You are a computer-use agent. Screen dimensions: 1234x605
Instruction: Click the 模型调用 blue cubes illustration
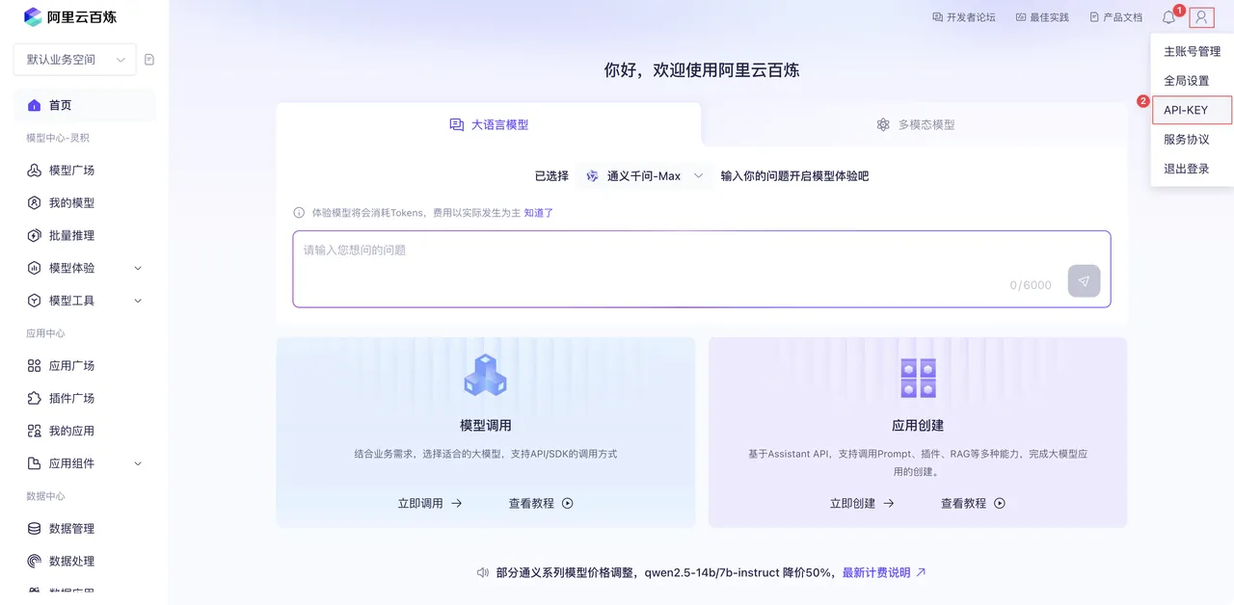(x=485, y=375)
